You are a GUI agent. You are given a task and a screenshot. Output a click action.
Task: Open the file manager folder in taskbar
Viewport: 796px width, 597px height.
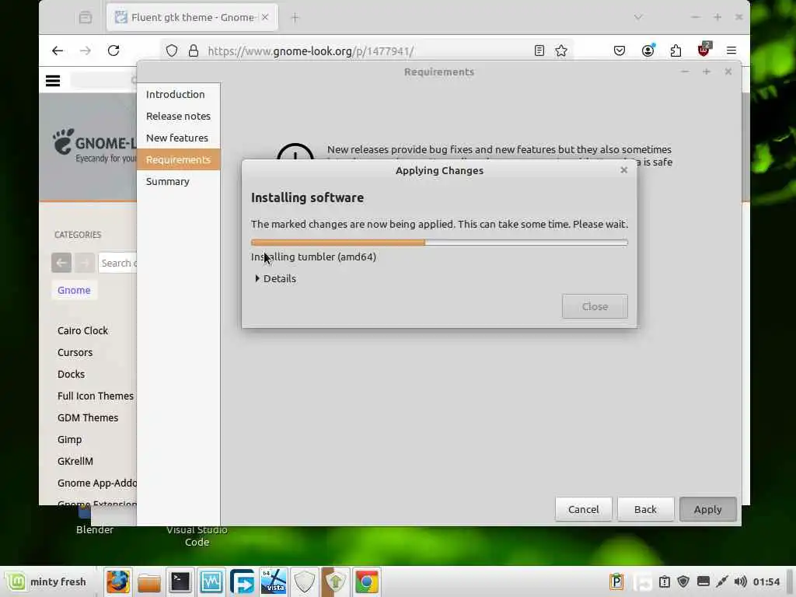(x=148, y=581)
